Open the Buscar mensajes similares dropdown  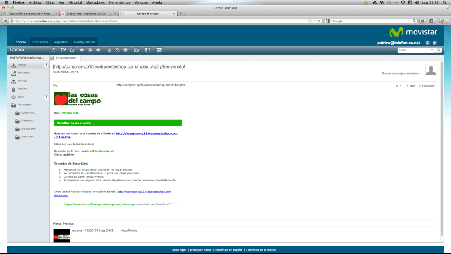401,73
